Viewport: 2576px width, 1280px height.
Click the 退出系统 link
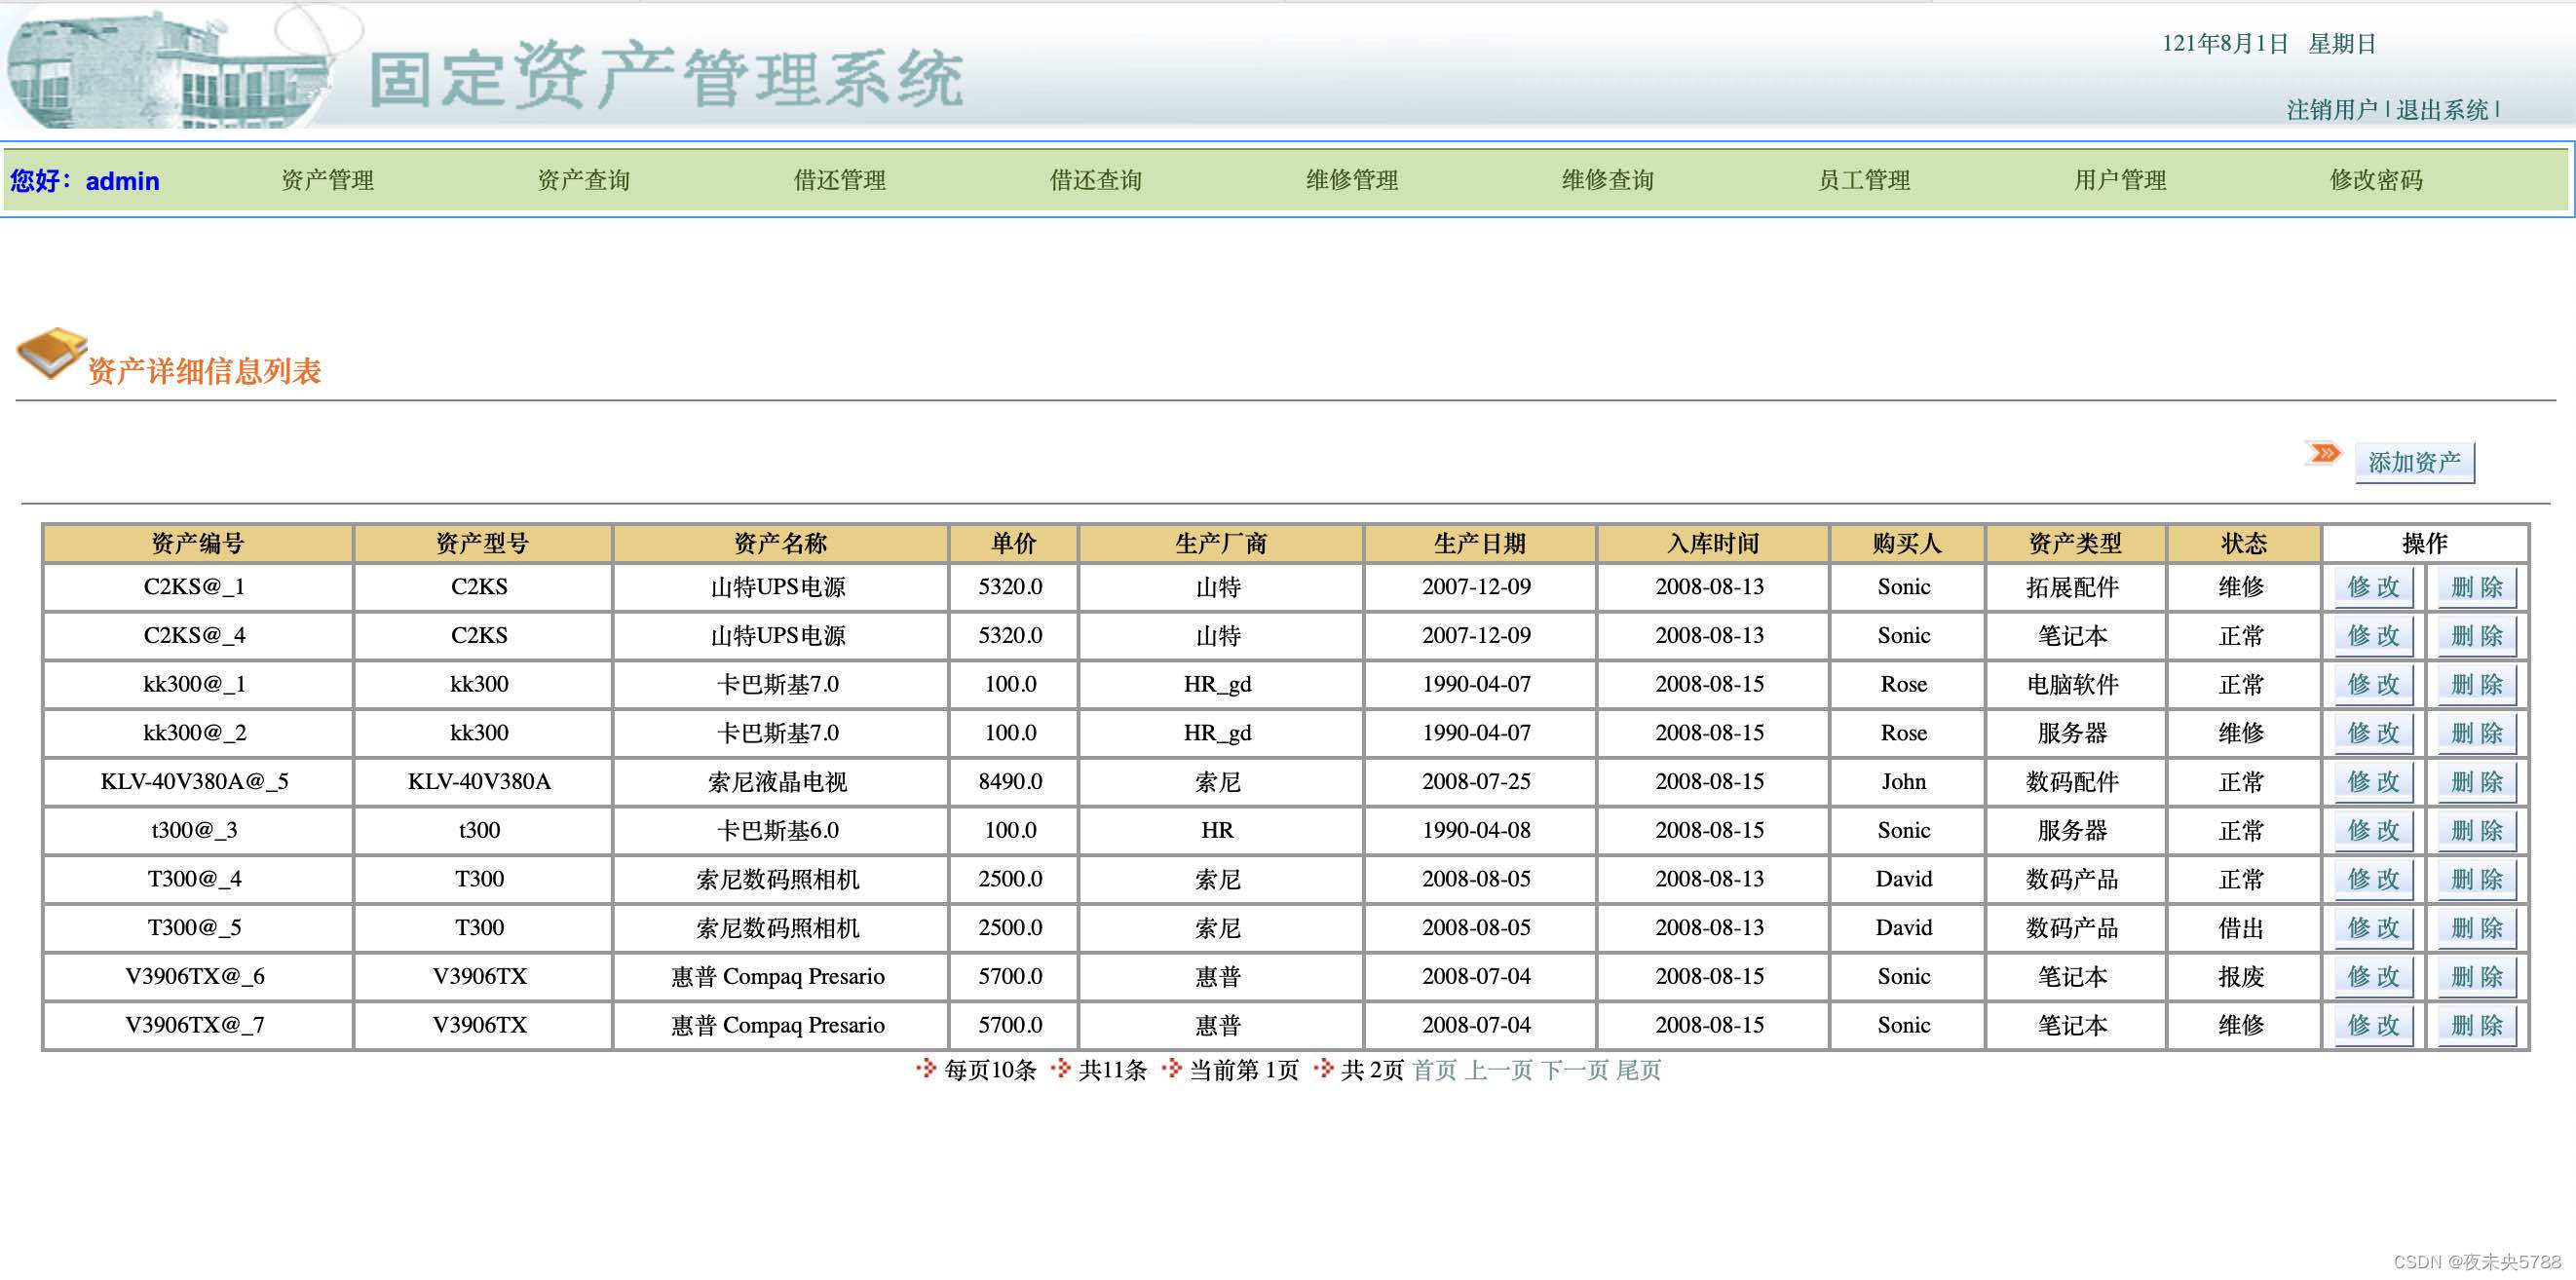(2441, 110)
